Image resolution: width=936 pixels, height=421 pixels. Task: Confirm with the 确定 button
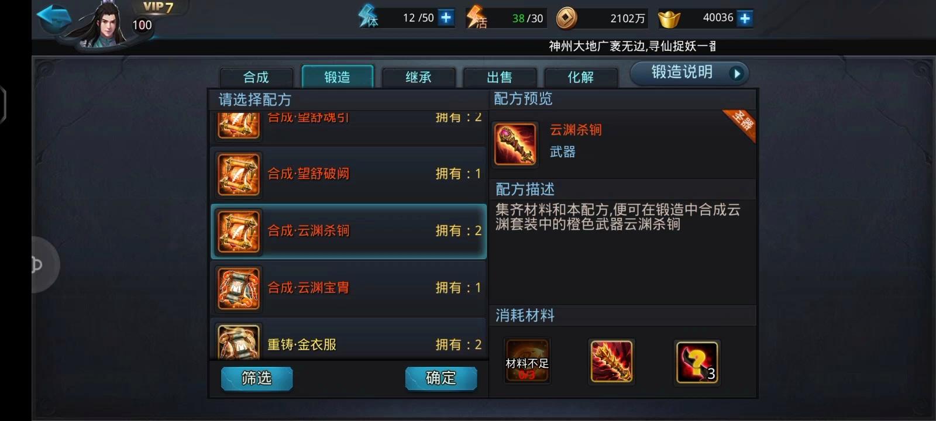point(441,378)
